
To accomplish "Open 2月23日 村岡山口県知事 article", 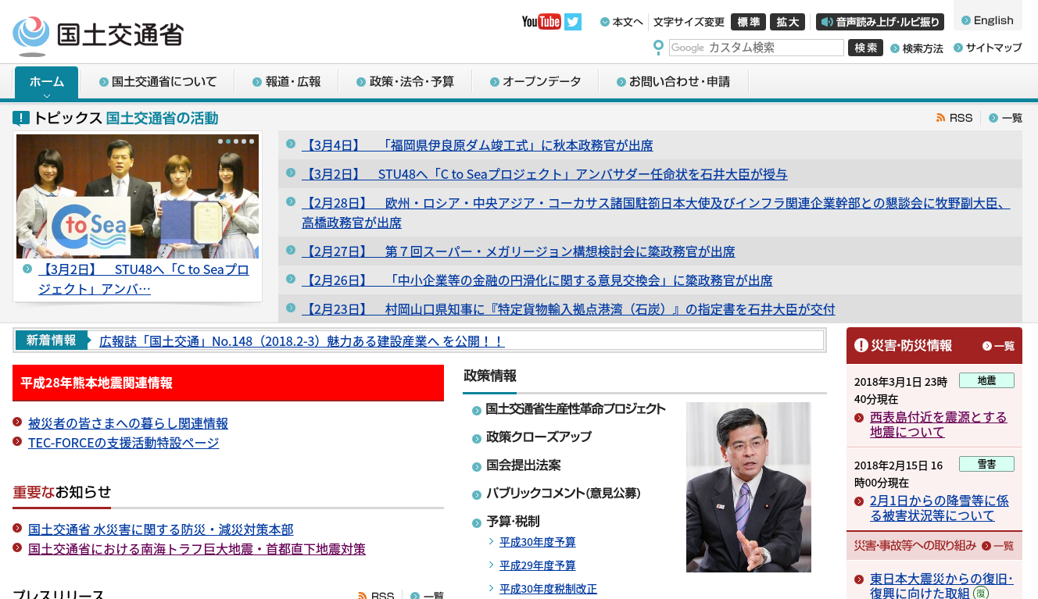I will pyautogui.click(x=568, y=309).
